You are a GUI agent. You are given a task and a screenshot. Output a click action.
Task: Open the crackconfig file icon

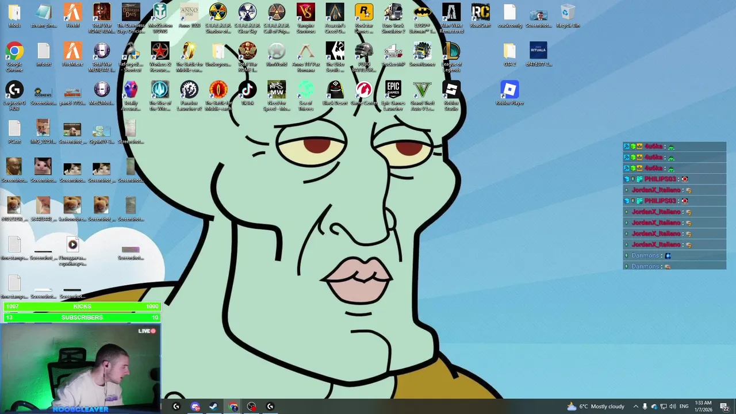point(509,16)
